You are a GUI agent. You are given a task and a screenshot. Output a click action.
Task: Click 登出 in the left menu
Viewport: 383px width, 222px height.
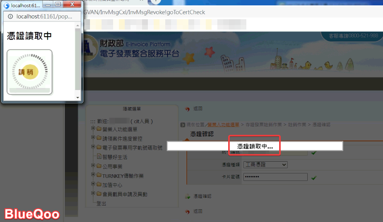coord(101,204)
